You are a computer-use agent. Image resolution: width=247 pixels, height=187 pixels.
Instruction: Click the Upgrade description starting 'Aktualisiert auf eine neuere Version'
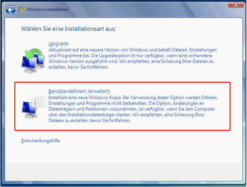click(x=132, y=58)
